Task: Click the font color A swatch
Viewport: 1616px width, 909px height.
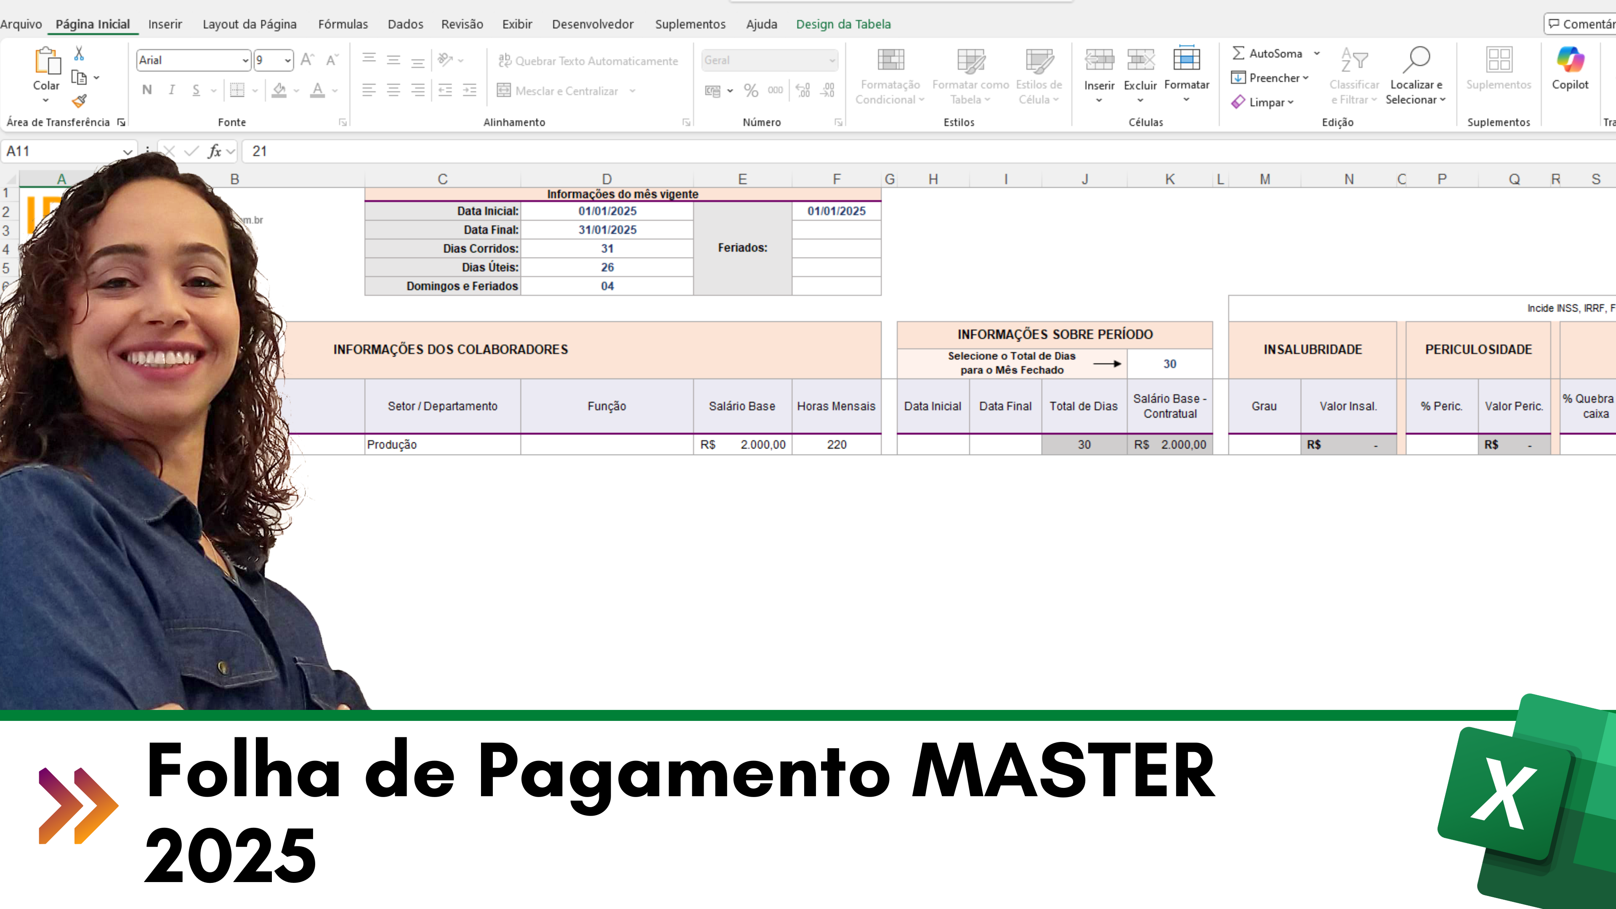Action: (318, 90)
